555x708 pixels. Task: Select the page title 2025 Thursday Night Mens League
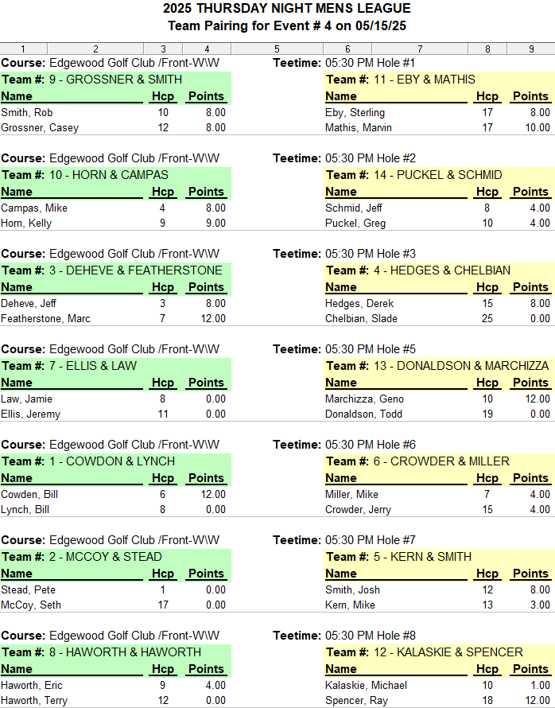pyautogui.click(x=287, y=8)
